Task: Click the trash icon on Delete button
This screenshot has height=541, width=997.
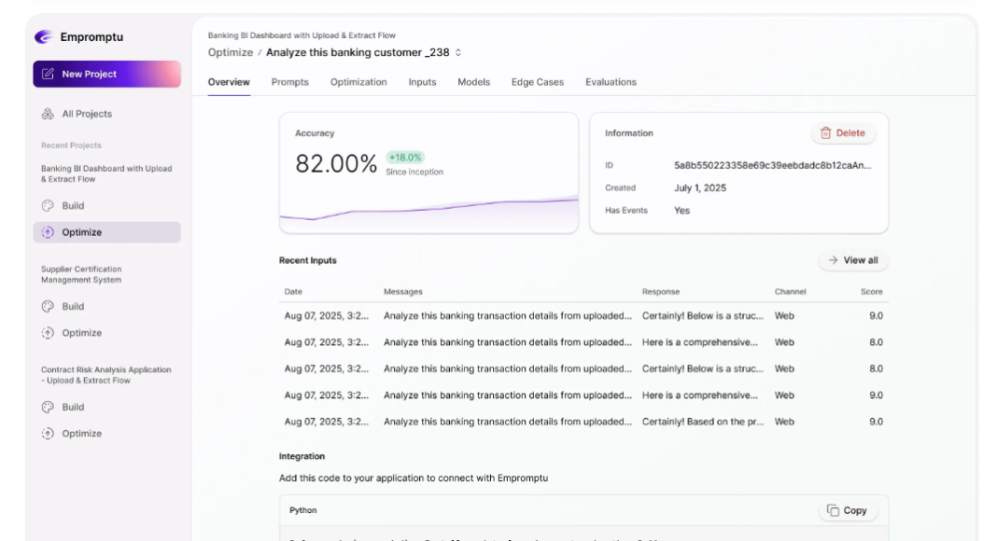Action: coord(825,133)
